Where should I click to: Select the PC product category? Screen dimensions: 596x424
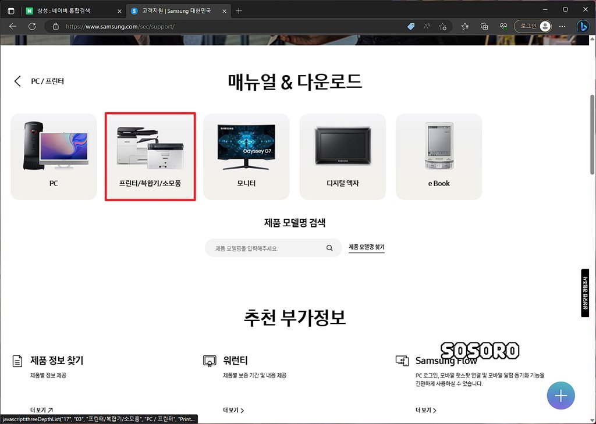pyautogui.click(x=54, y=156)
